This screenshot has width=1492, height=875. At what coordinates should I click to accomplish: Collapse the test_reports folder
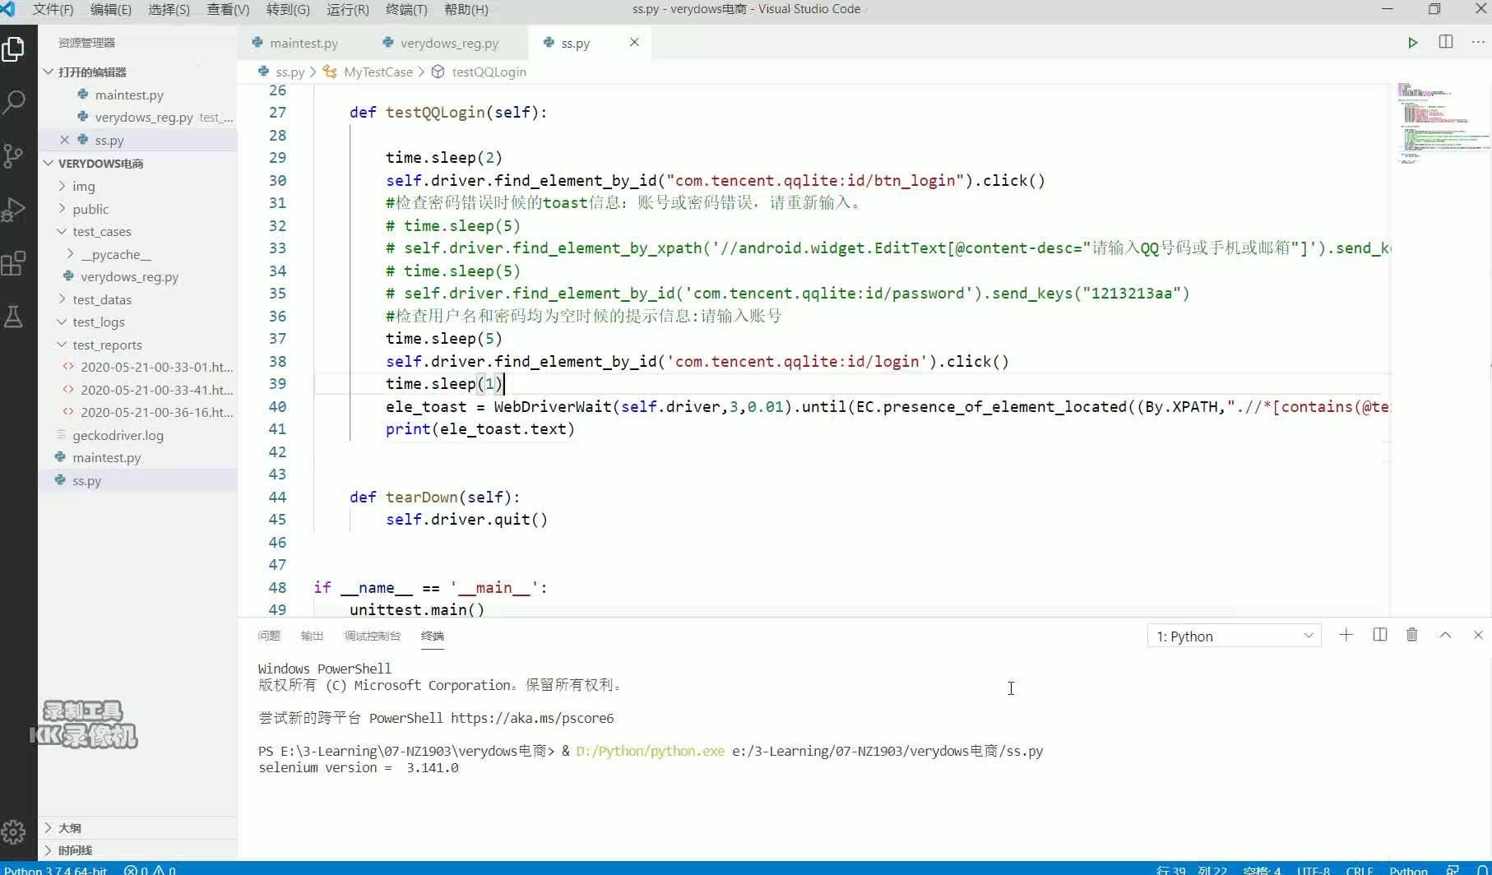click(x=106, y=345)
